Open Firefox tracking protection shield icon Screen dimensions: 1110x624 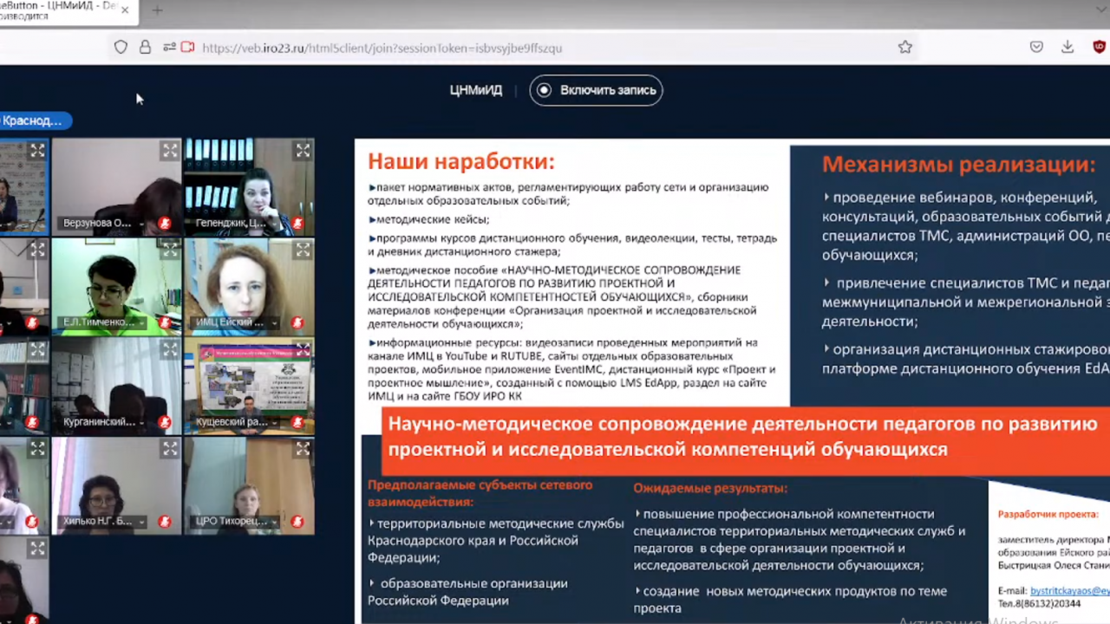coord(121,48)
